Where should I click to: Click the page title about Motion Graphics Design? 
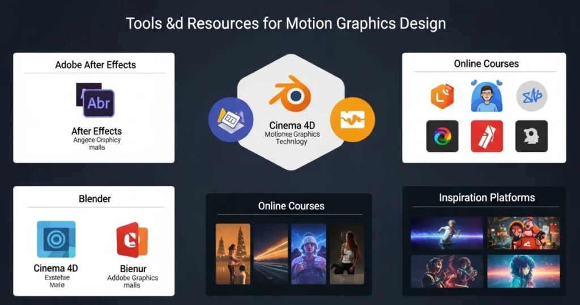pyautogui.click(x=286, y=23)
